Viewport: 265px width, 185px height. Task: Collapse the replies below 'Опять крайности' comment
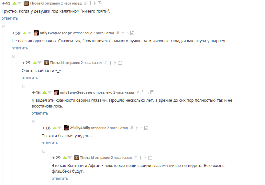tap(24, 86)
